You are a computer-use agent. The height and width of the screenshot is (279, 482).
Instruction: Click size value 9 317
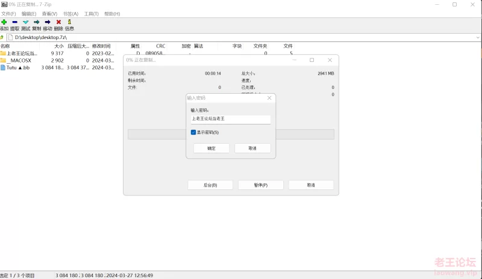(x=57, y=54)
